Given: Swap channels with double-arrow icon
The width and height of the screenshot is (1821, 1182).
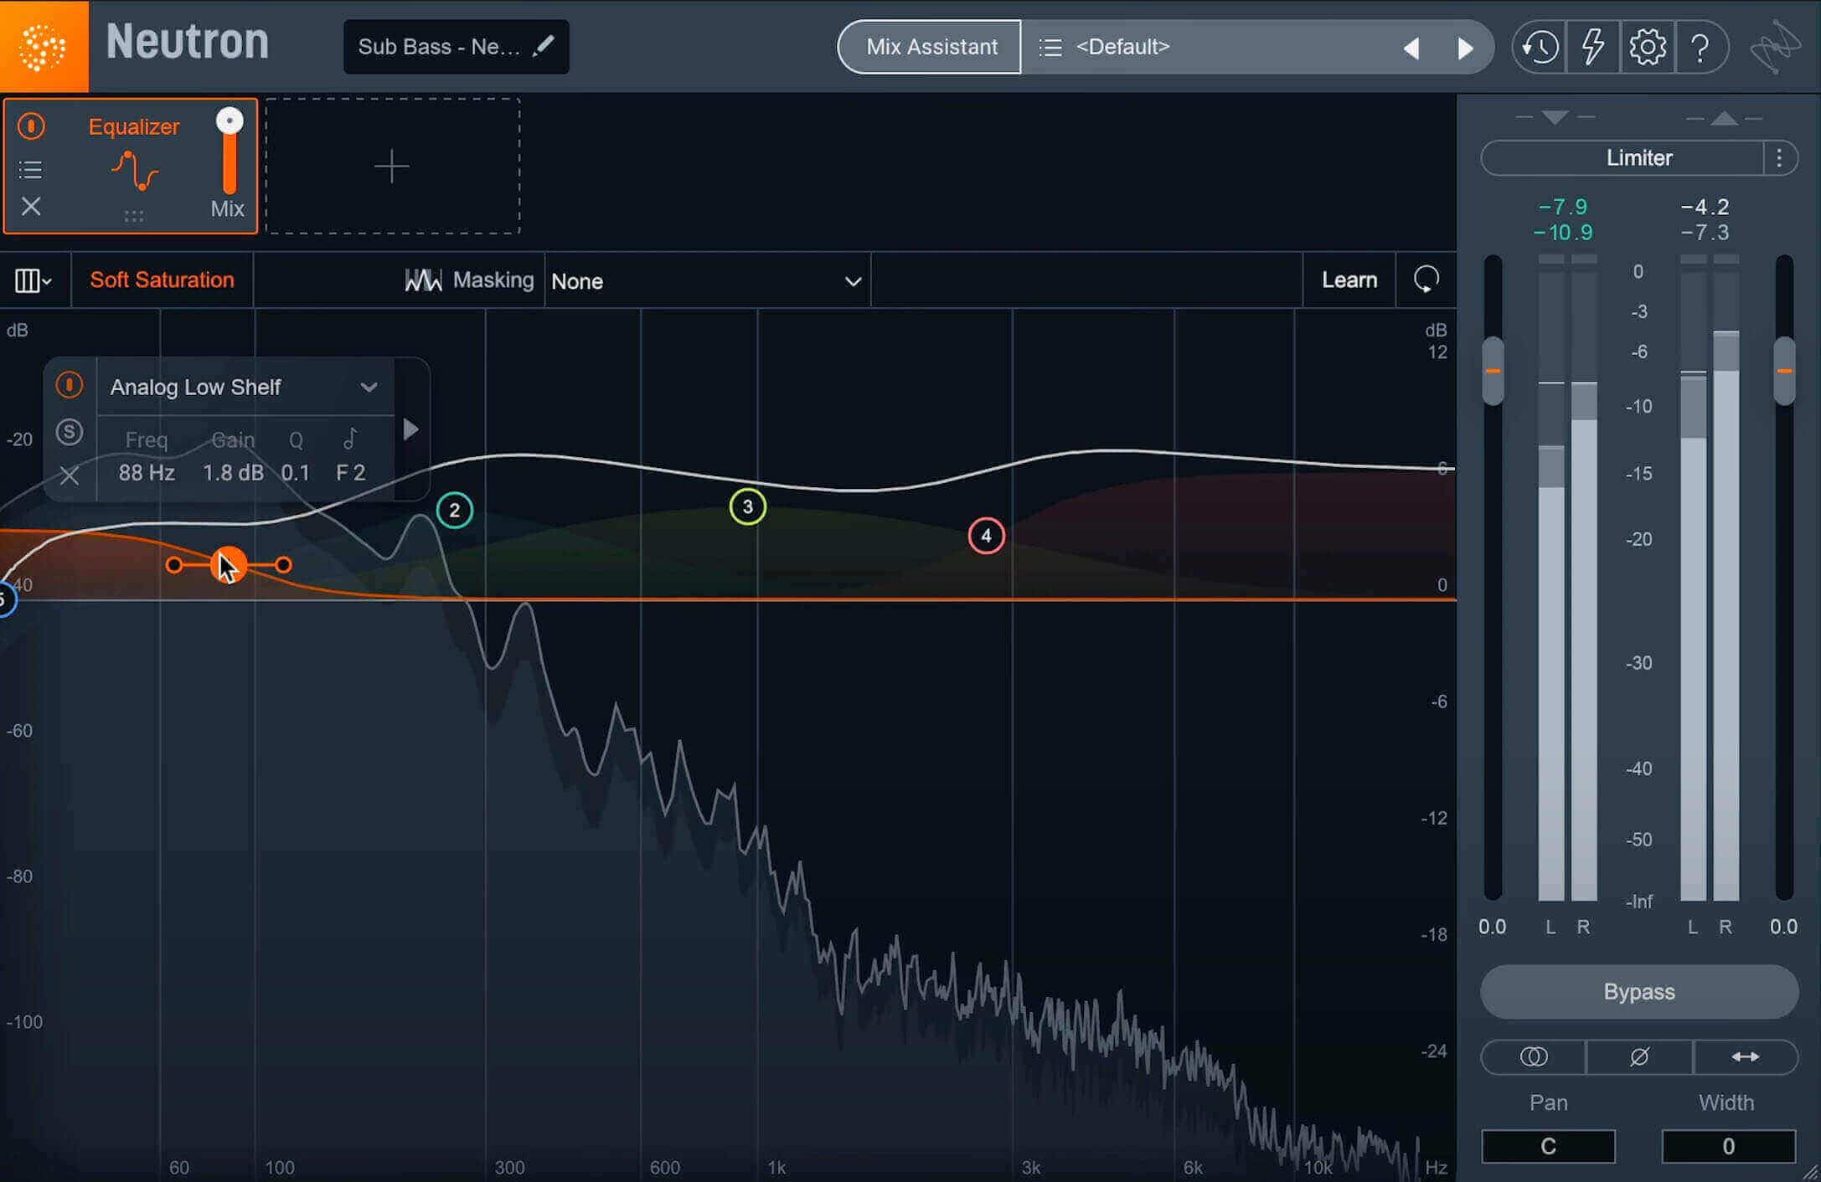Looking at the screenshot, I should point(1746,1056).
